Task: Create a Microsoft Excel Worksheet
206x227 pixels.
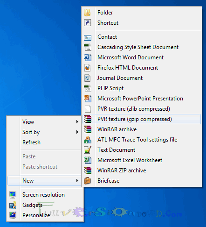Action: 142,160
